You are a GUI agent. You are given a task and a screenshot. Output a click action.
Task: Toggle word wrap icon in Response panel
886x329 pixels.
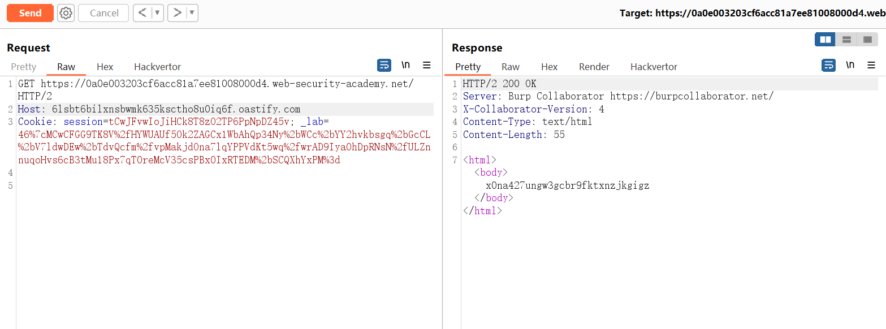click(828, 65)
